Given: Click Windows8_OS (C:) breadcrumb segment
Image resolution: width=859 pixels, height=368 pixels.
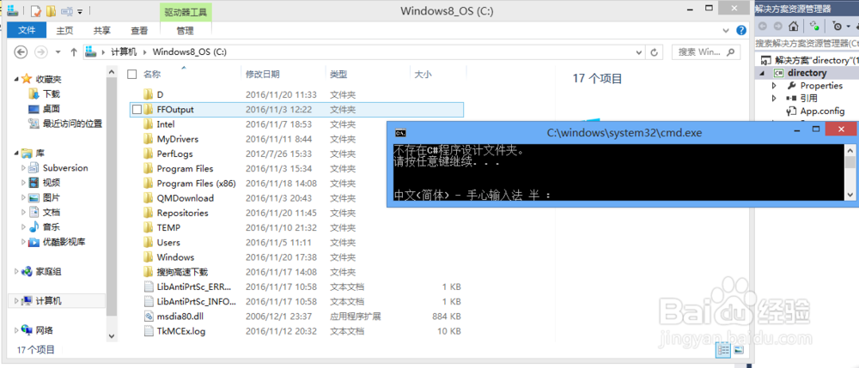Looking at the screenshot, I should click(190, 52).
